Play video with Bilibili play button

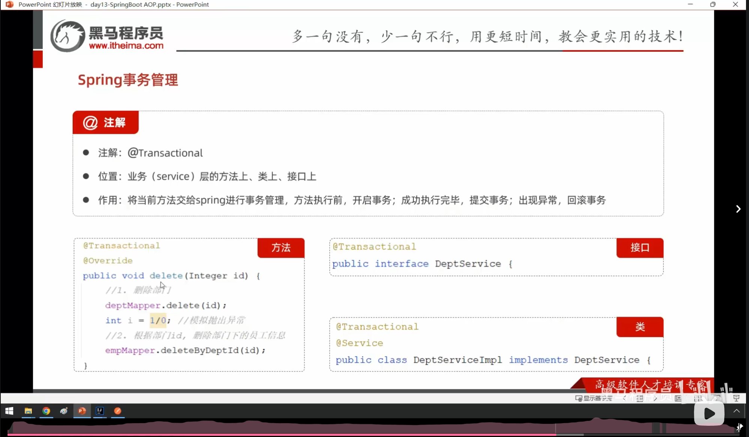click(x=709, y=414)
